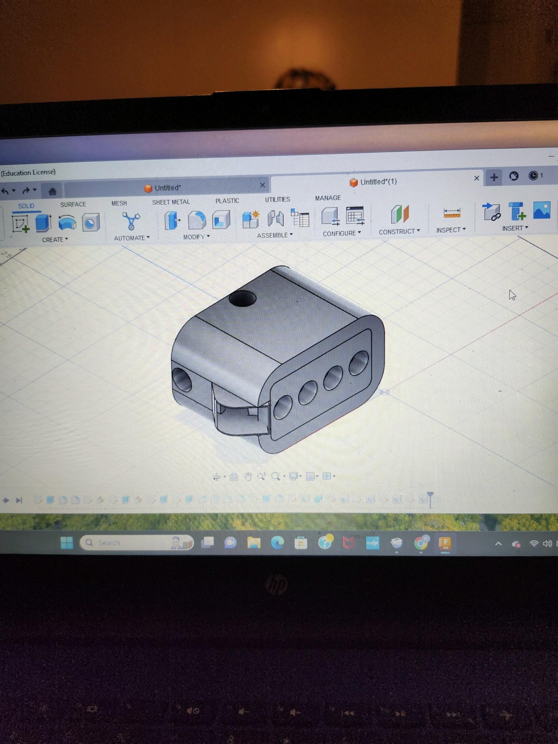Close the Untitled*(1) document tab
This screenshot has height=744, width=558.
[x=477, y=178]
